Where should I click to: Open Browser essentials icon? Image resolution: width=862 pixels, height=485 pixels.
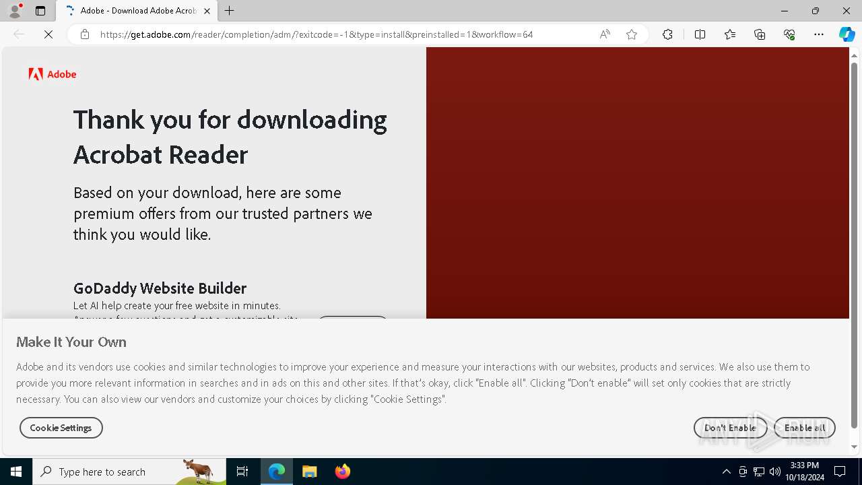[x=789, y=34]
